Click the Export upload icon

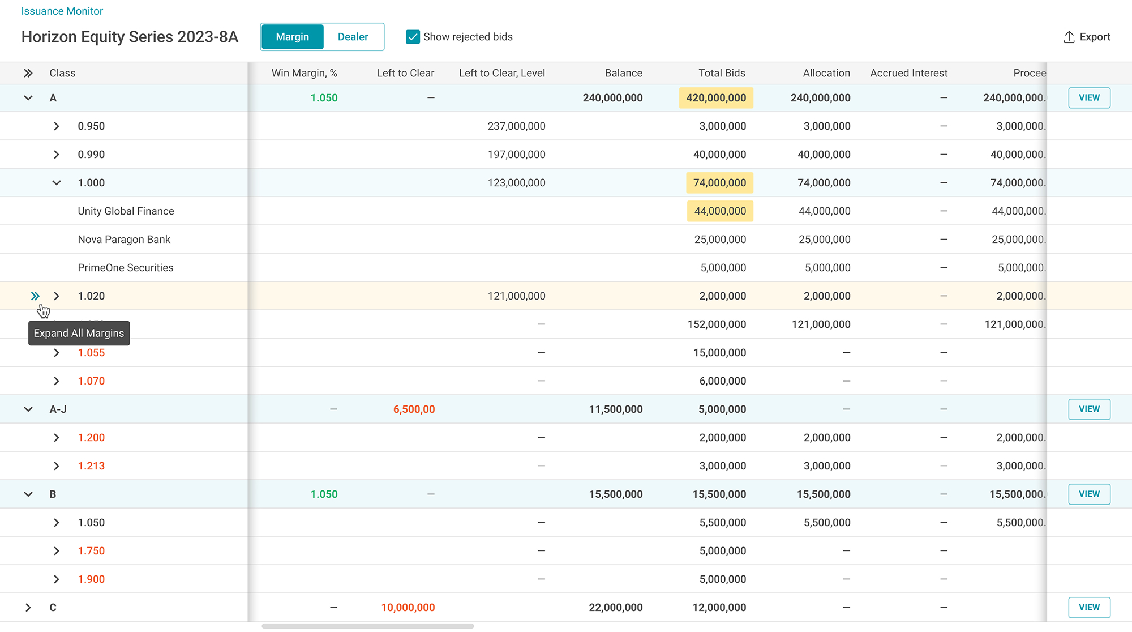pyautogui.click(x=1069, y=37)
